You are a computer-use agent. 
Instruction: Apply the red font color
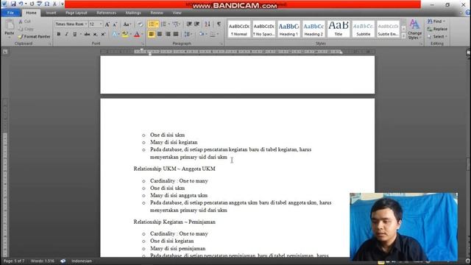pyautogui.click(x=137, y=34)
